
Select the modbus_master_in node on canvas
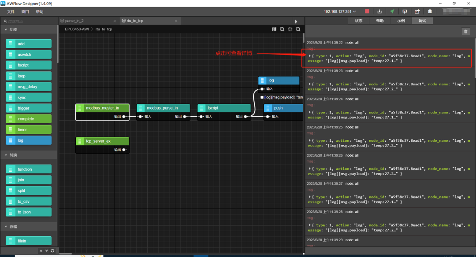(x=102, y=108)
